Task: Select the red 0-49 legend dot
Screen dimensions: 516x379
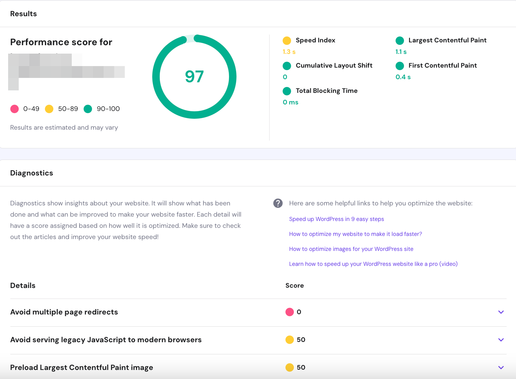Action: (x=14, y=109)
